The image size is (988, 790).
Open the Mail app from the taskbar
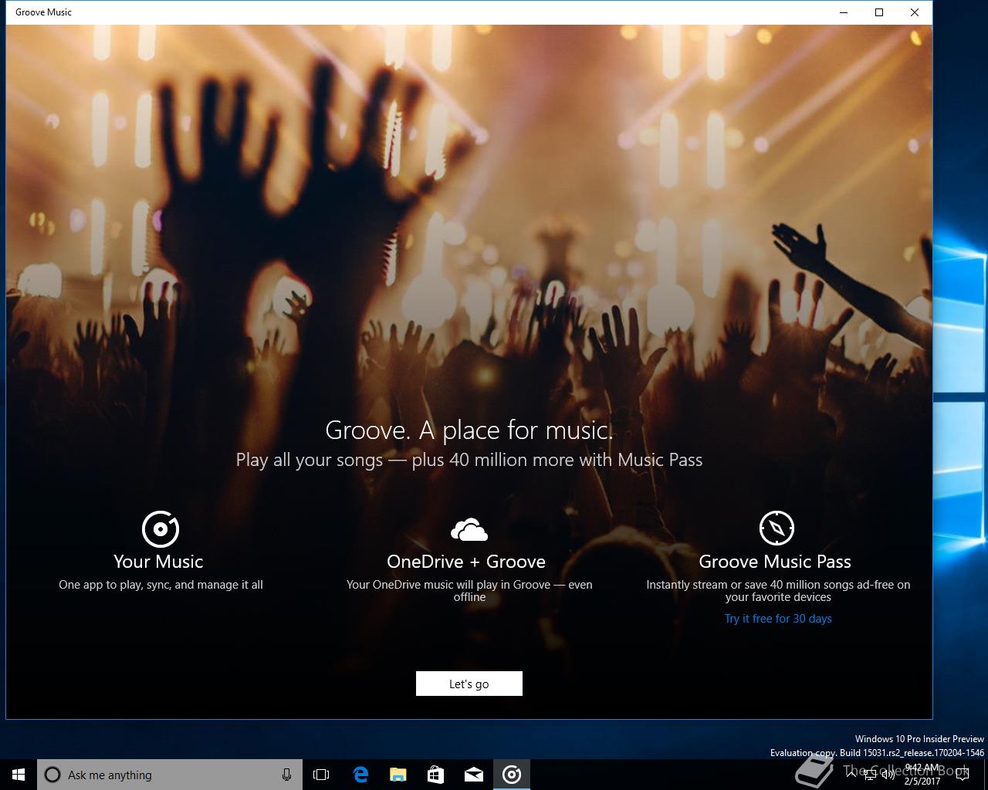click(473, 775)
